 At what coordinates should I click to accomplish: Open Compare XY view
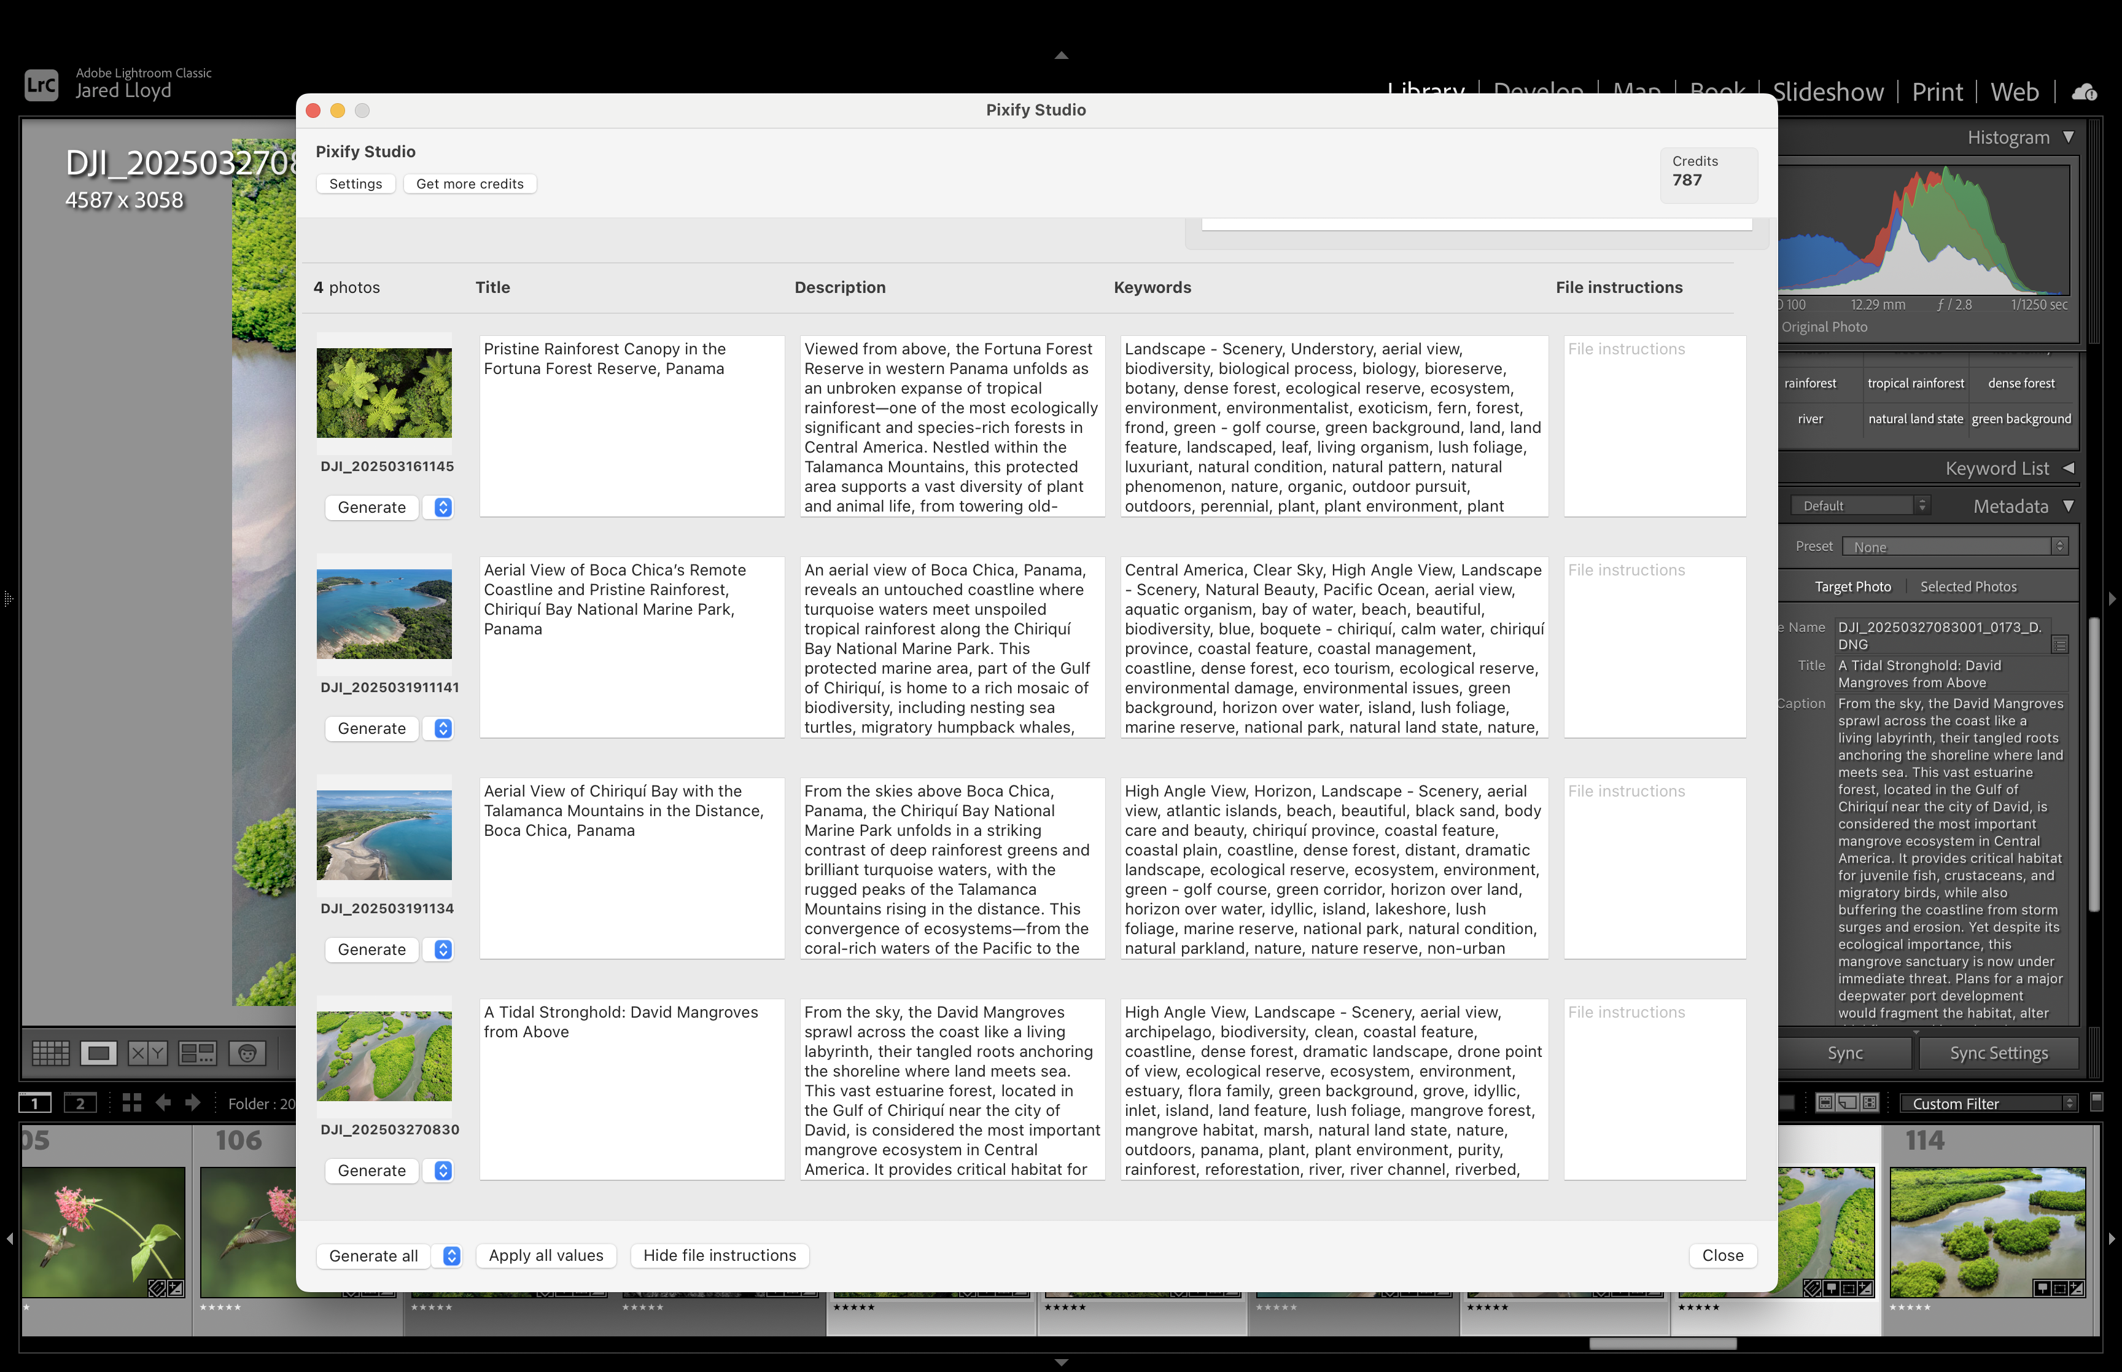[147, 1054]
